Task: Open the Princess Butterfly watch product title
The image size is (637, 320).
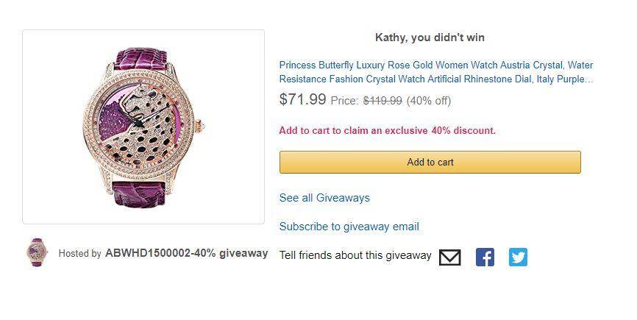Action: pos(436,72)
